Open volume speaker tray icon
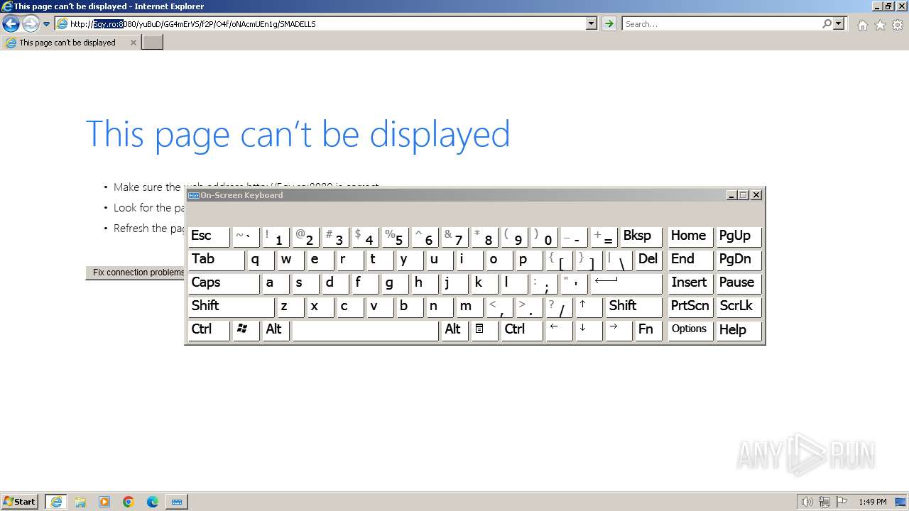909x511 pixels. click(807, 502)
